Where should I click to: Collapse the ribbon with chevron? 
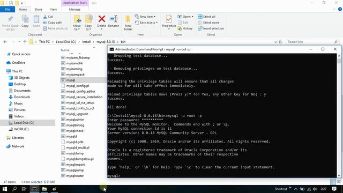334,9
